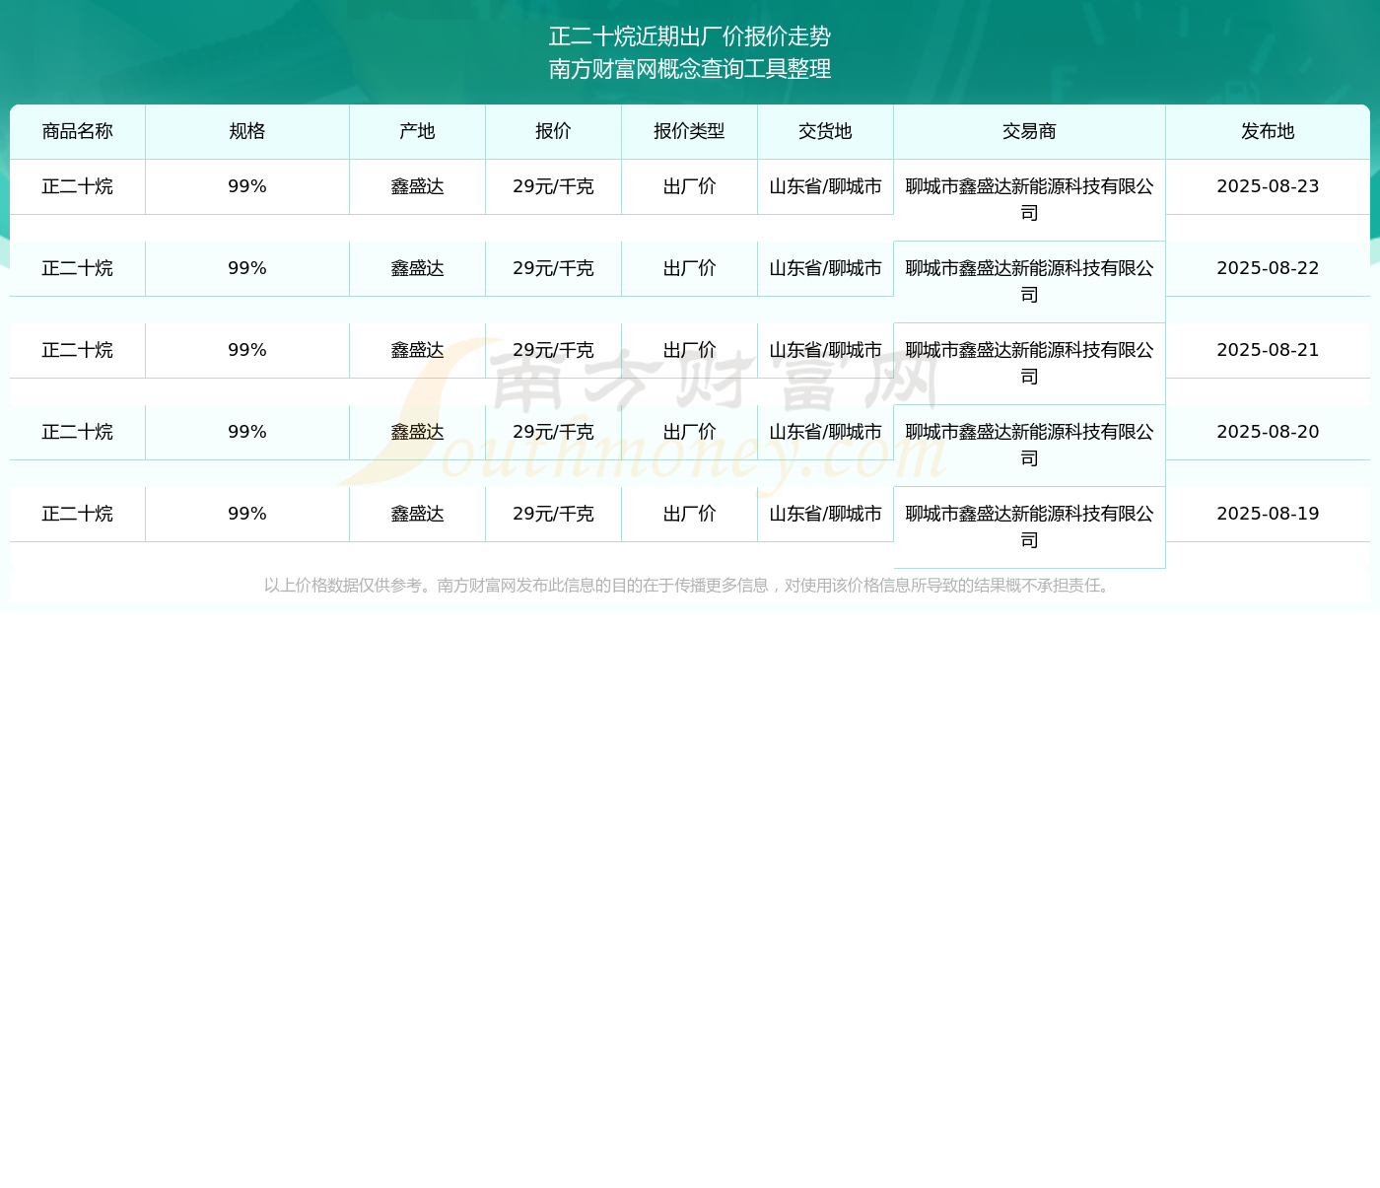Click 99% in the 2025-08-22 row
The image size is (1380, 1188).
[x=247, y=268]
